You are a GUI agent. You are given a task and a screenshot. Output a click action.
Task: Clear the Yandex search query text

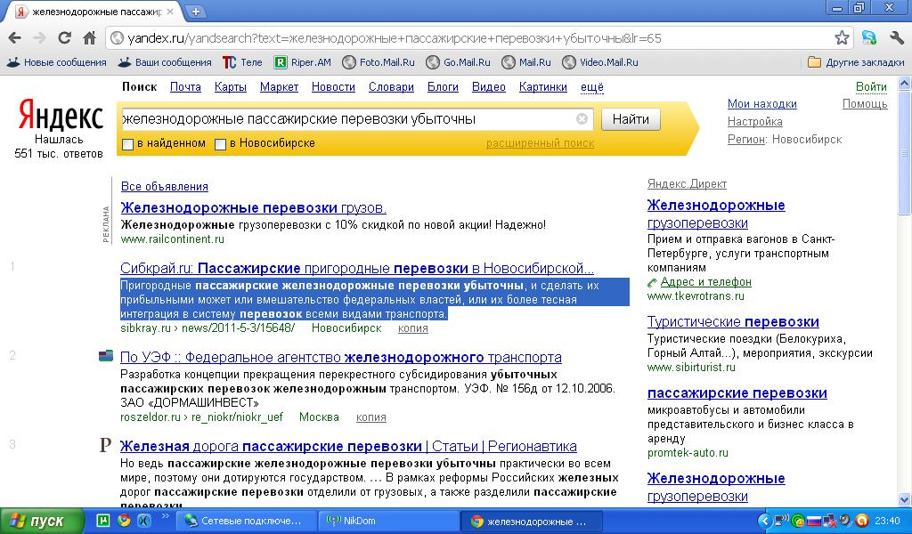(582, 119)
